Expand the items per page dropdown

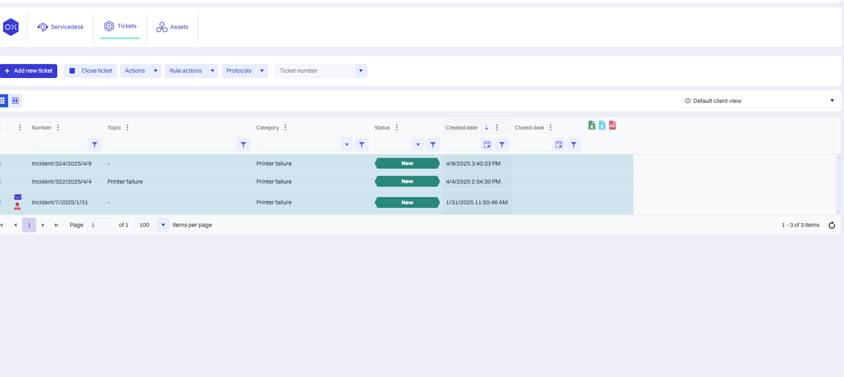[x=163, y=225]
